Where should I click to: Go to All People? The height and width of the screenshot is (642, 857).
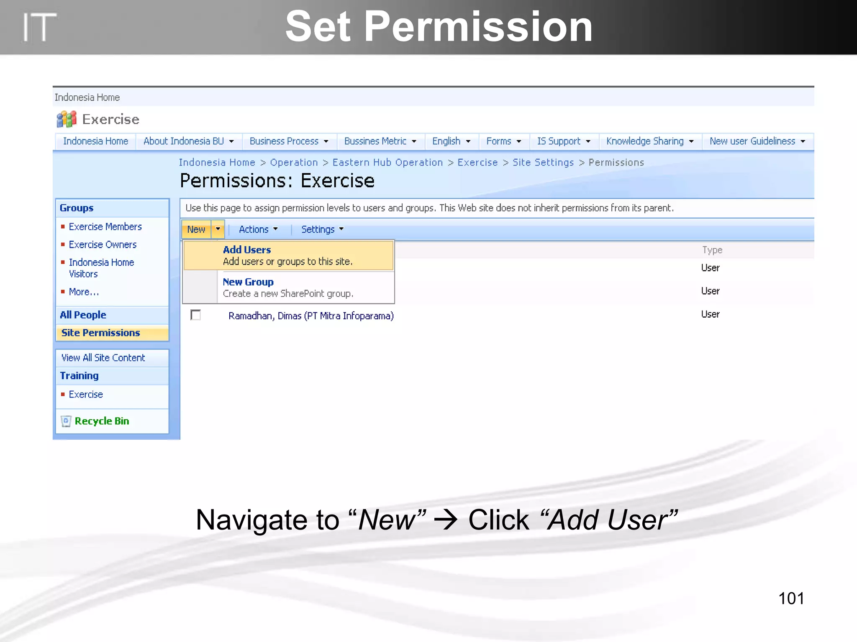(83, 315)
